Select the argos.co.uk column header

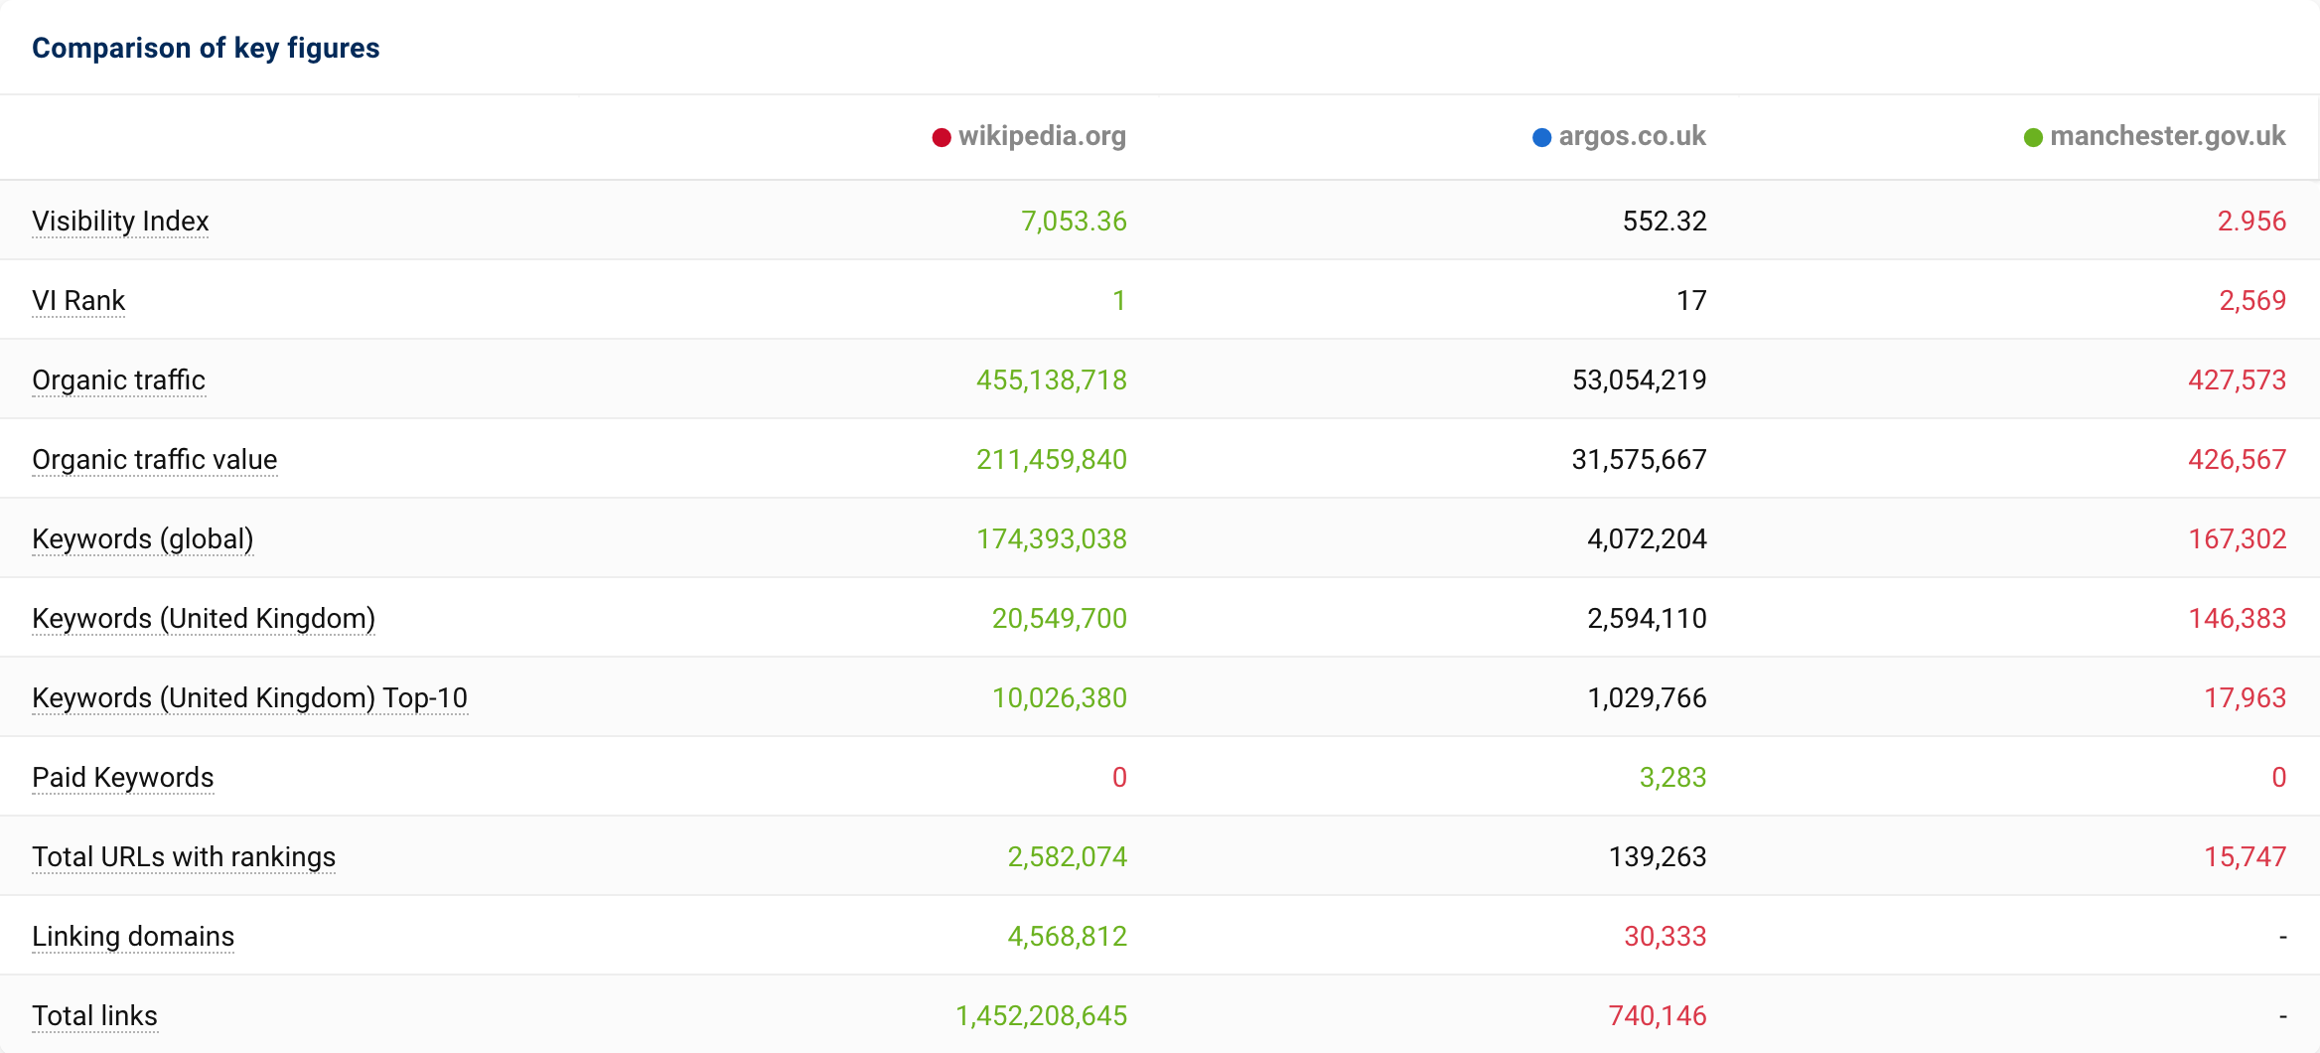tap(1632, 136)
